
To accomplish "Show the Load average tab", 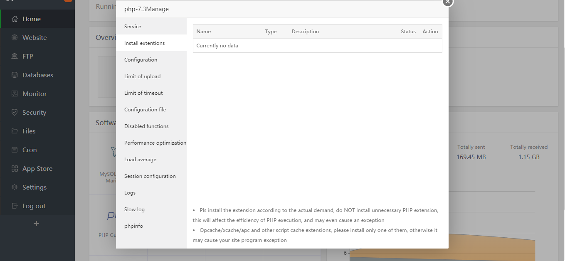I will pyautogui.click(x=151, y=159).
